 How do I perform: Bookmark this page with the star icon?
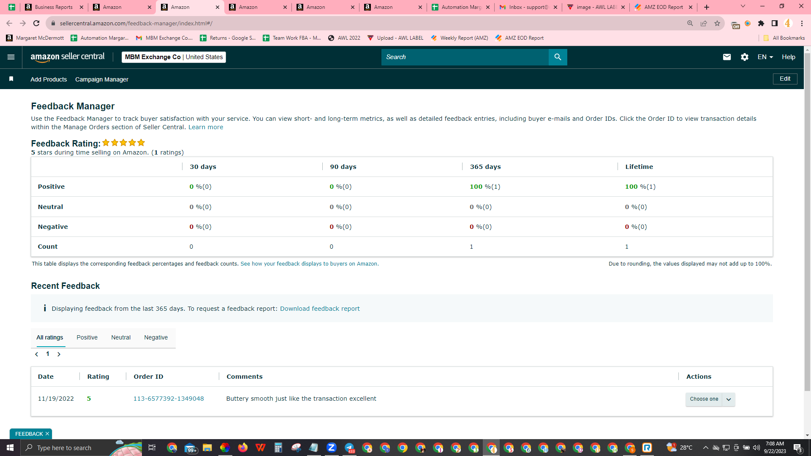click(x=717, y=23)
